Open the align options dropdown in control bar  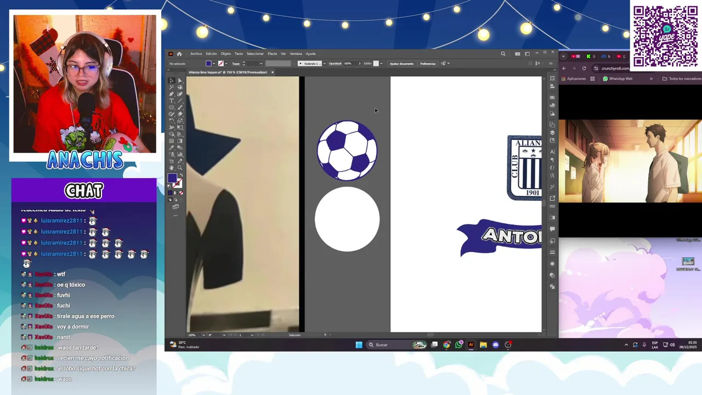(x=449, y=64)
